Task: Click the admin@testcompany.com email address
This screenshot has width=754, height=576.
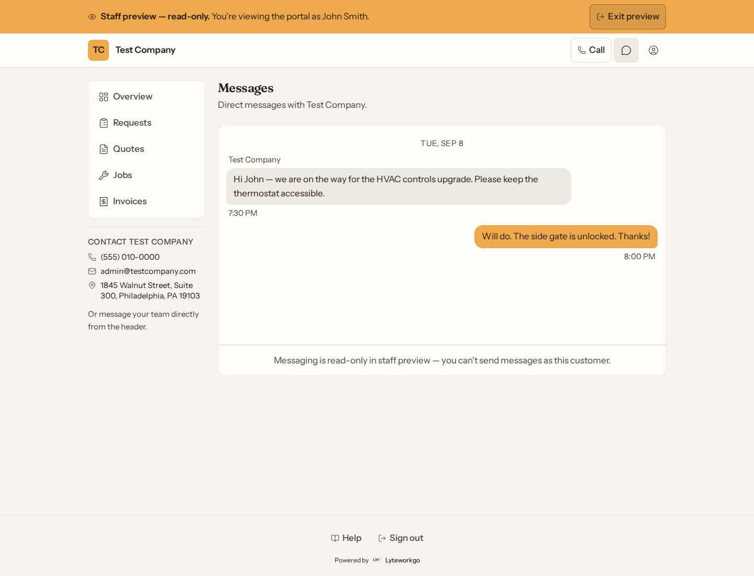Action: click(x=148, y=271)
